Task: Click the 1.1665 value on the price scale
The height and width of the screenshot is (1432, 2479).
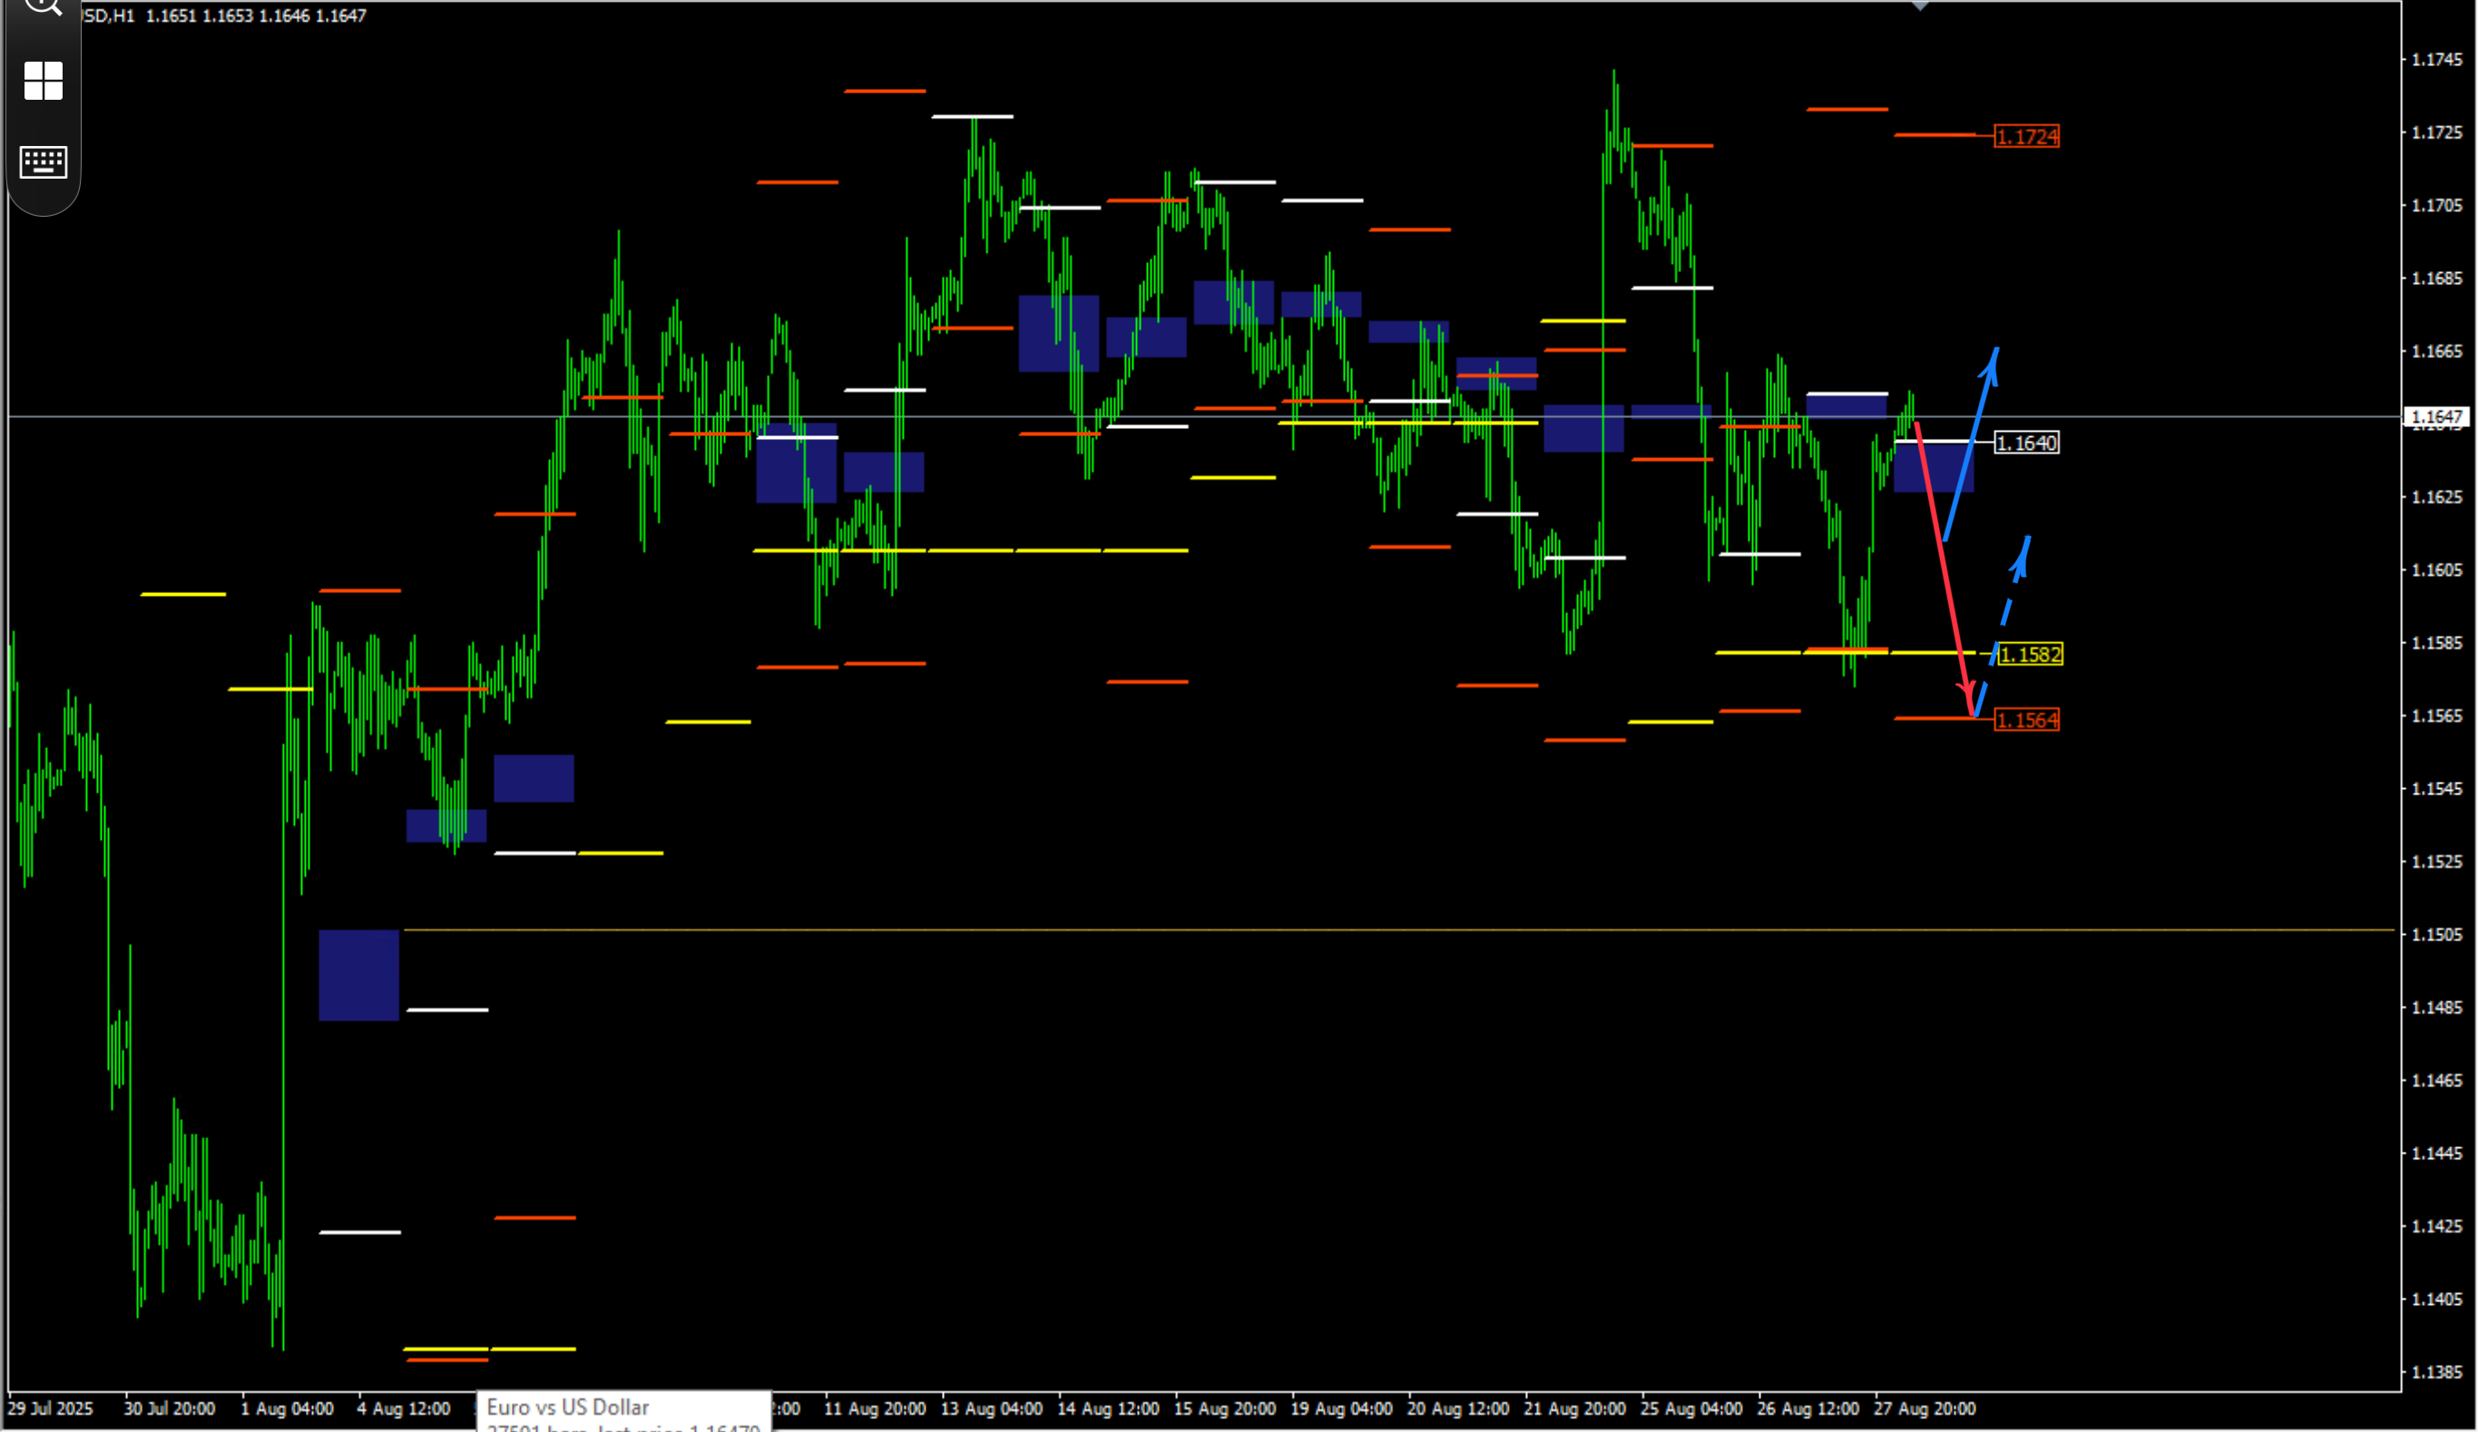Action: [2436, 351]
